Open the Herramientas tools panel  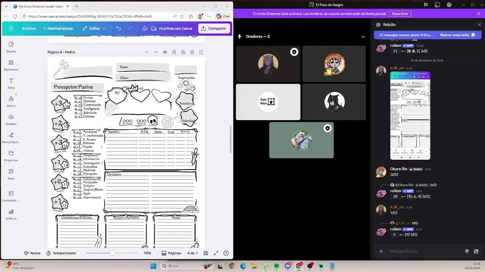(11, 138)
